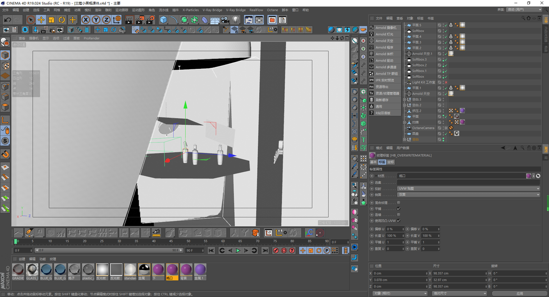
Task: Click the floor grid object icon
Action: [215, 20]
